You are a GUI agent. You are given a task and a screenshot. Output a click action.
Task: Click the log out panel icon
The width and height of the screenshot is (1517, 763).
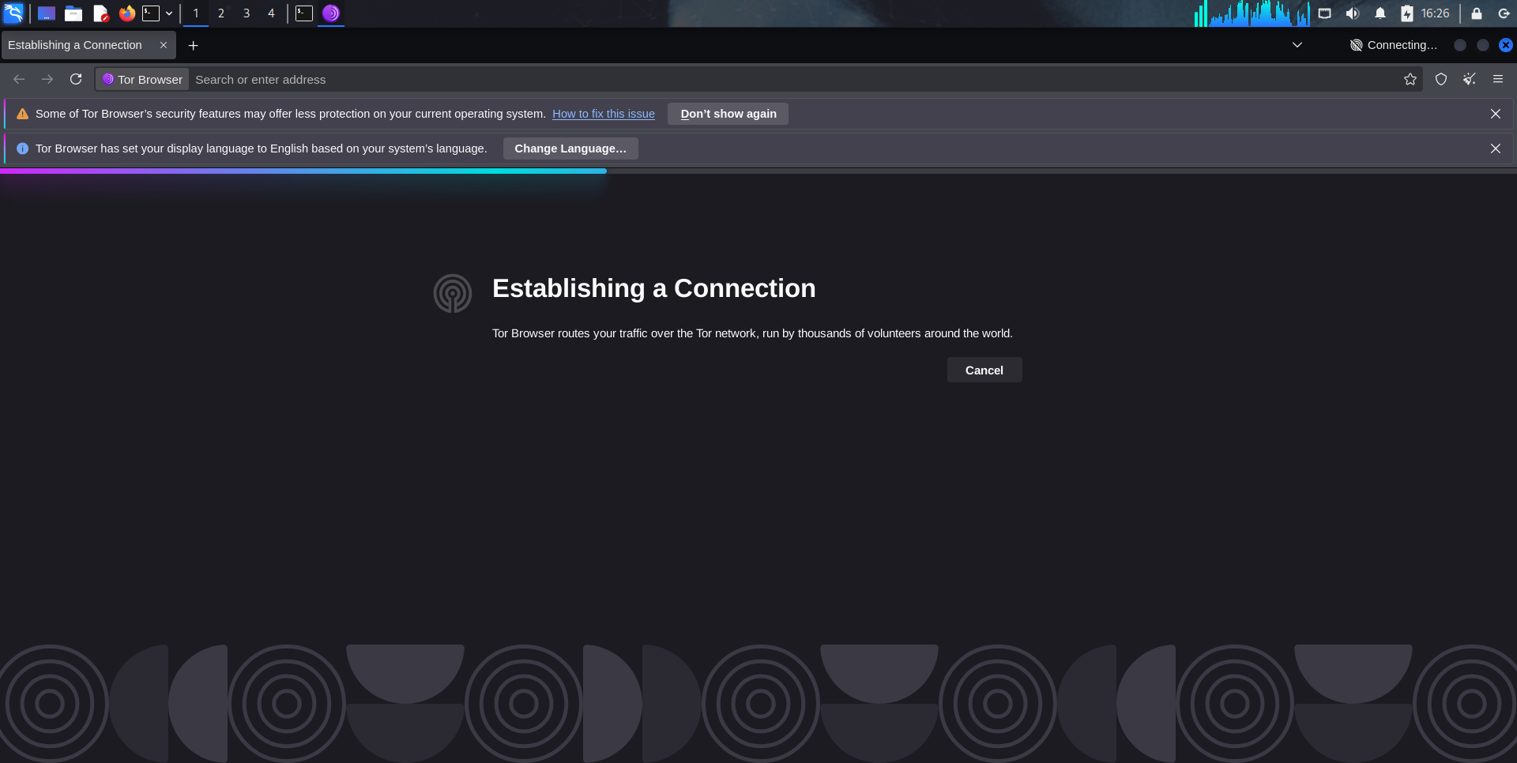(1504, 13)
